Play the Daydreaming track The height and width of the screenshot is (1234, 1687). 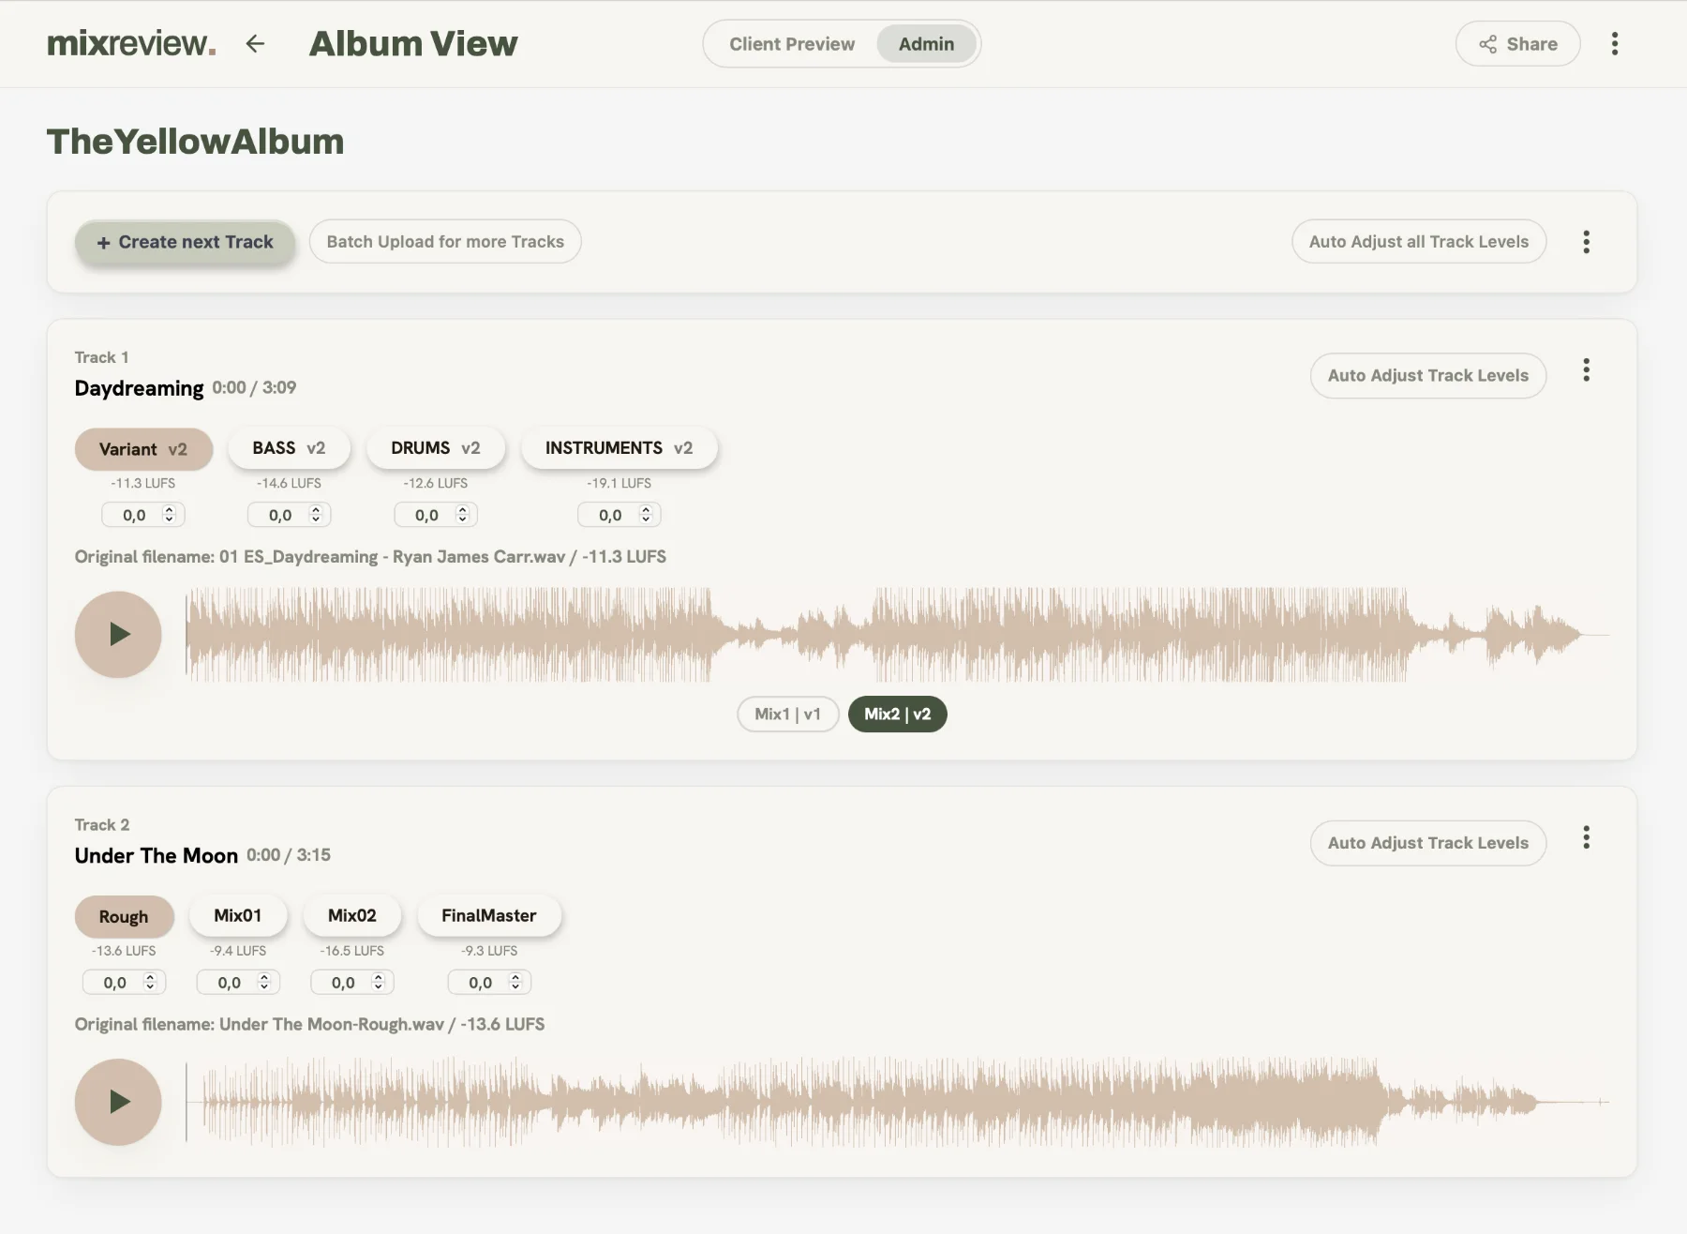click(x=118, y=635)
